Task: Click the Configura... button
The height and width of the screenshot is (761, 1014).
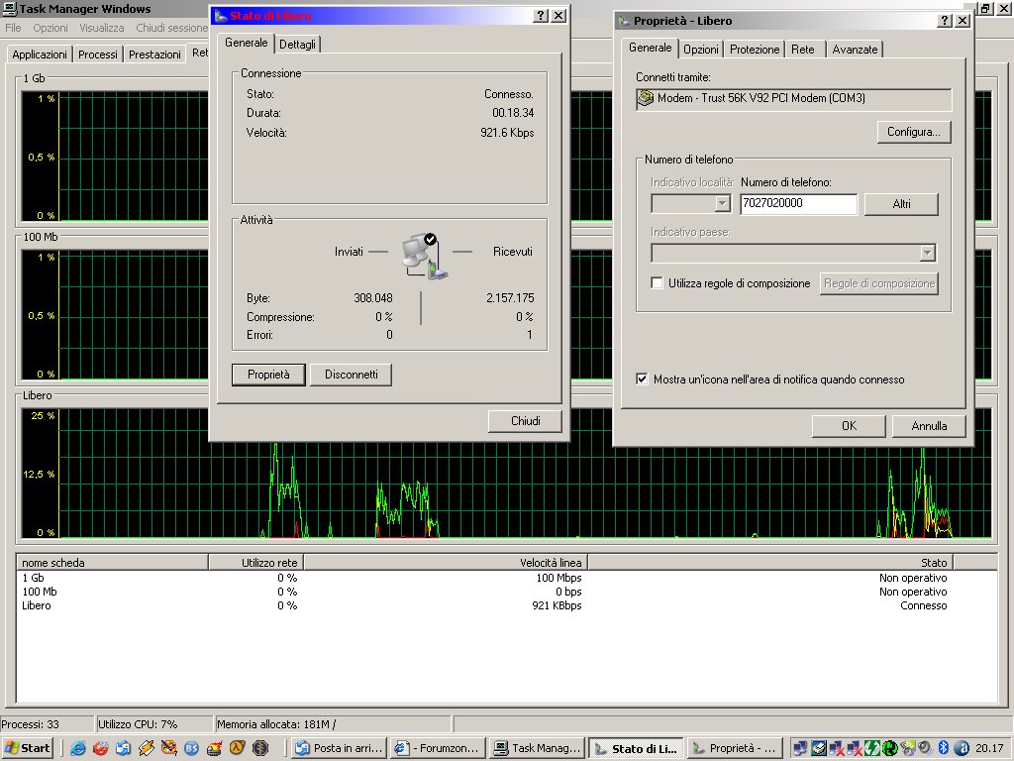Action: (x=913, y=132)
